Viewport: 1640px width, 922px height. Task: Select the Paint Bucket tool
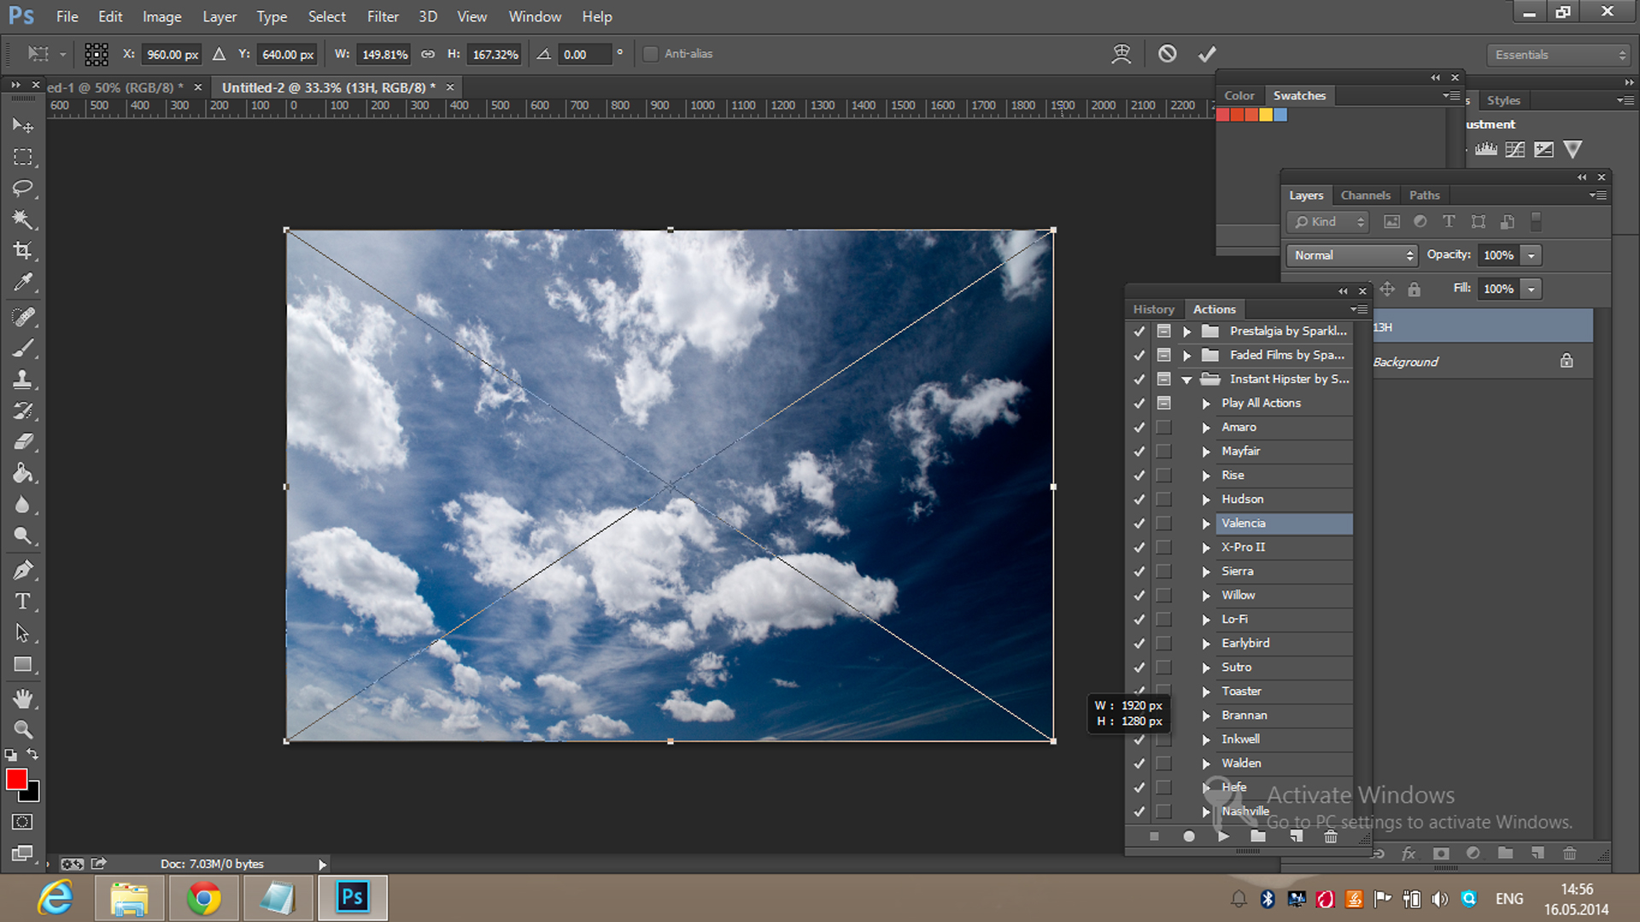(x=23, y=473)
